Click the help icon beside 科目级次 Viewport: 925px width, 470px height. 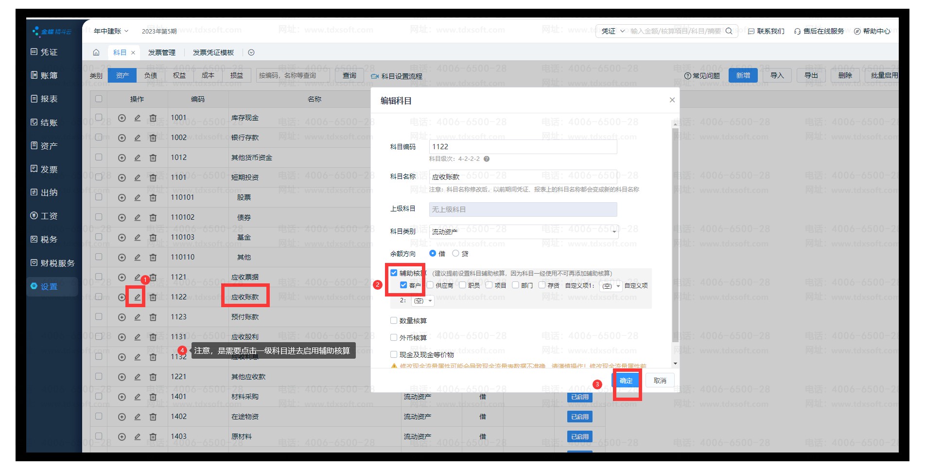[x=487, y=159]
